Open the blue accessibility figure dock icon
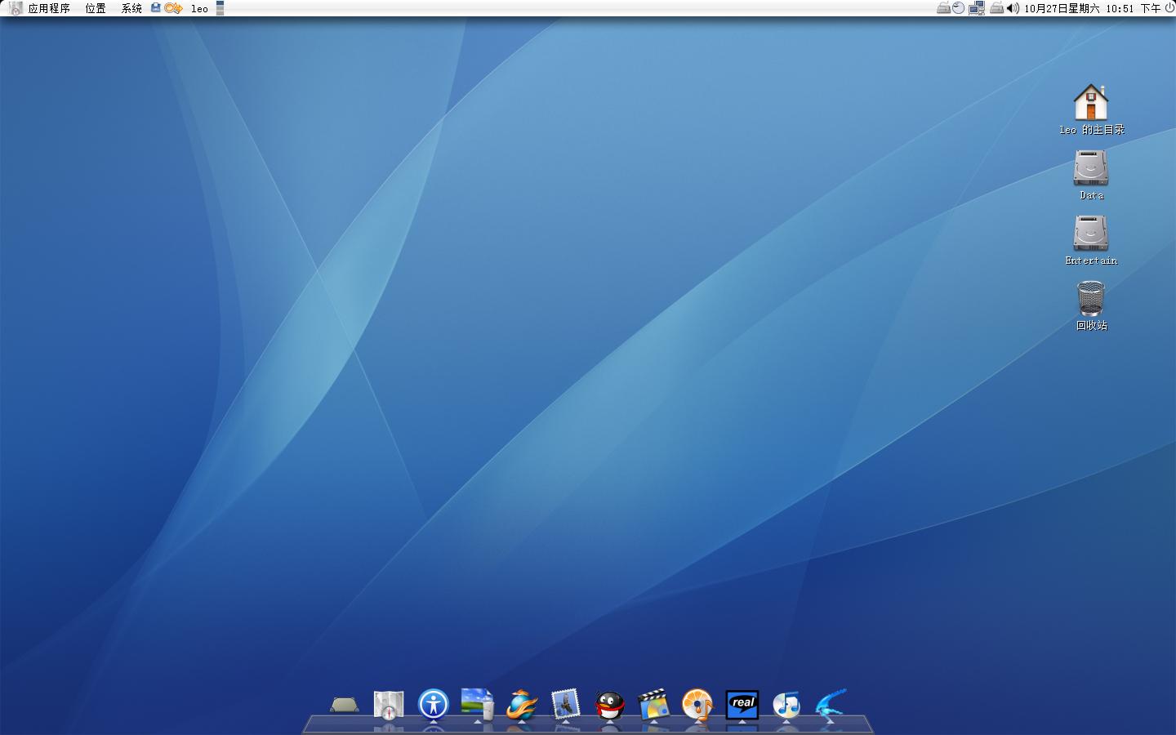This screenshot has height=735, width=1176. [x=434, y=704]
